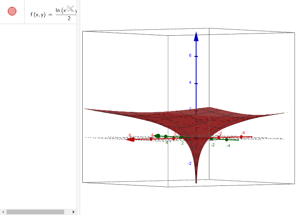Click the f(x, y) formula input row
This screenshot has height=216, width=298.
coord(50,12)
